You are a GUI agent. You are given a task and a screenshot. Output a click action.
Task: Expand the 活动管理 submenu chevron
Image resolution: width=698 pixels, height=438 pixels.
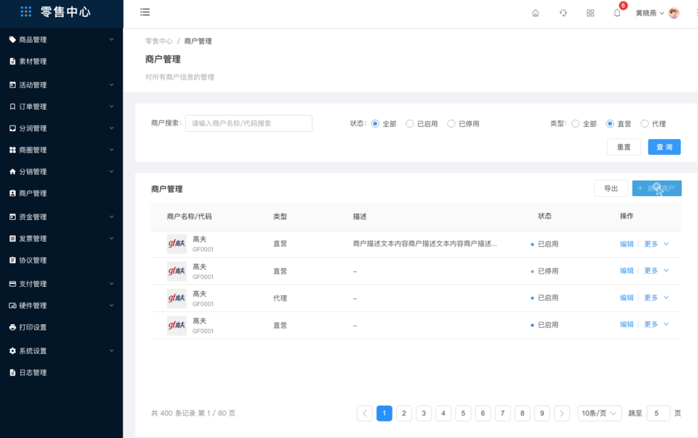111,85
